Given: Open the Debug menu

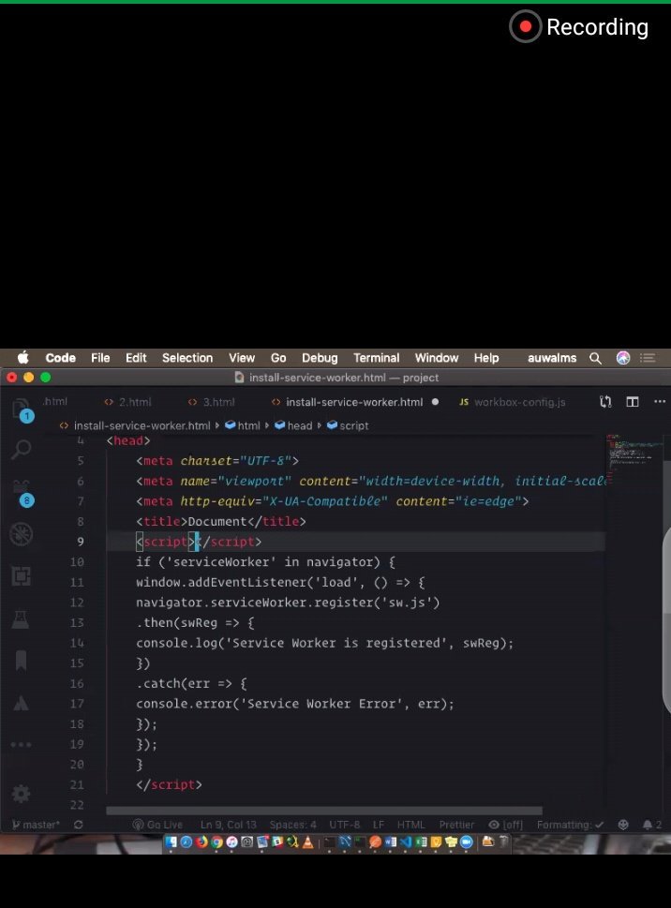Looking at the screenshot, I should [x=320, y=358].
